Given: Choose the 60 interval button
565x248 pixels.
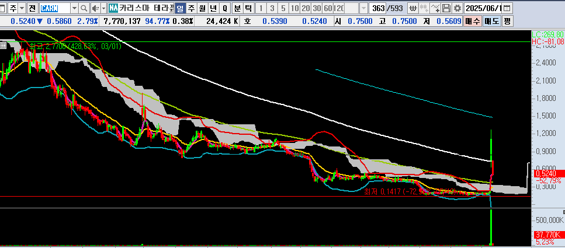Looking at the screenshot, I should pyautogui.click(x=328, y=8).
